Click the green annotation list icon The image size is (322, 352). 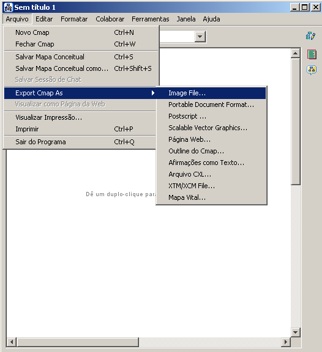point(312,54)
